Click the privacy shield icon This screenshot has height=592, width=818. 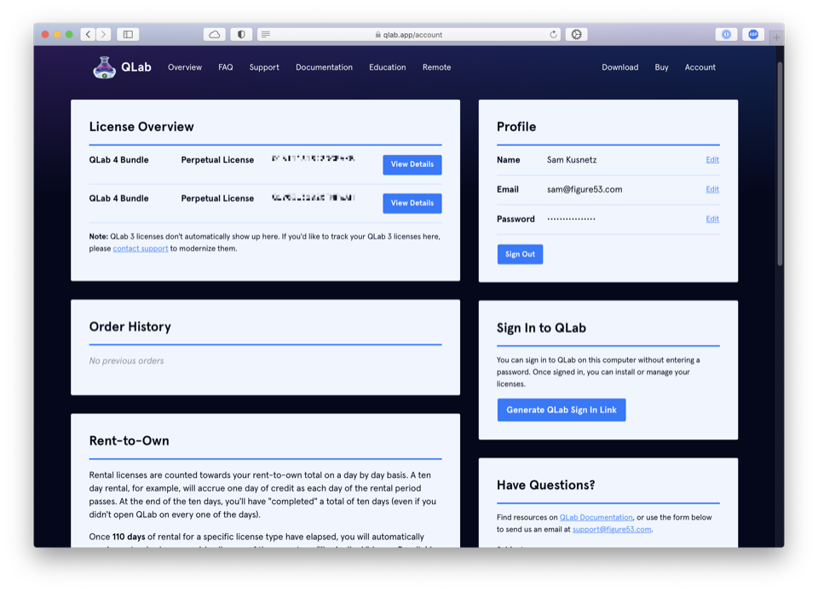pos(241,35)
